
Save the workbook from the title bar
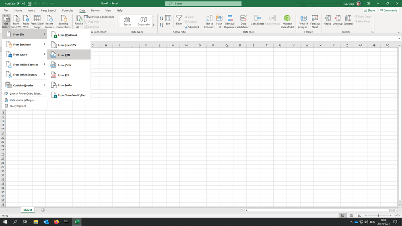[29, 4]
